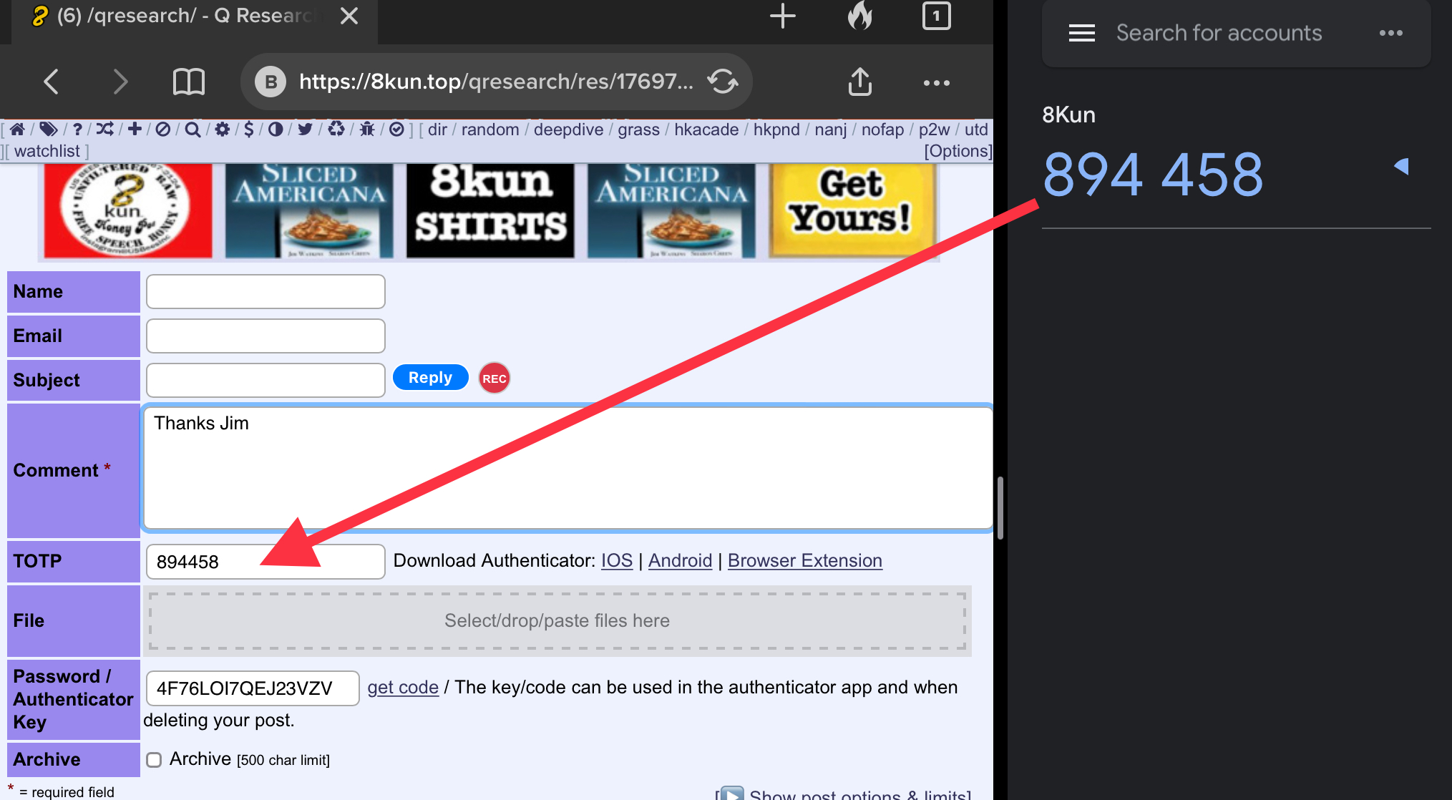
Task: Open the authenticator three-dot options
Action: click(x=1391, y=33)
